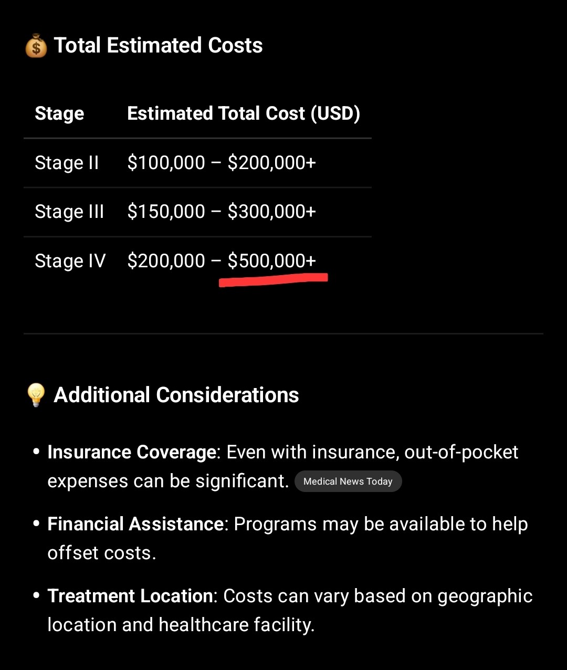Click the Total Estimated Costs heading
Image resolution: width=567 pixels, height=670 pixels.
[x=158, y=46]
